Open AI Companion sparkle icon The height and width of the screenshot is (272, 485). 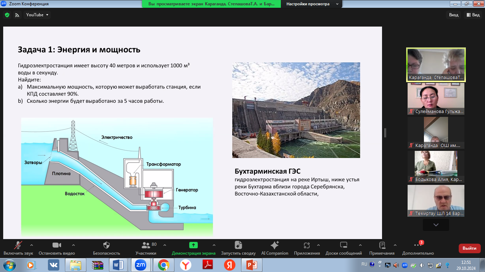point(274,245)
